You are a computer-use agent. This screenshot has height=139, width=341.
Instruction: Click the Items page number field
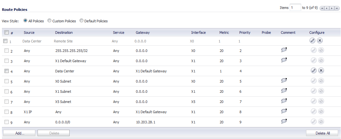(295, 8)
